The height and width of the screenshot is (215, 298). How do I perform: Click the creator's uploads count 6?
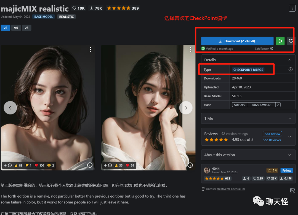pyautogui.click(x=246, y=178)
